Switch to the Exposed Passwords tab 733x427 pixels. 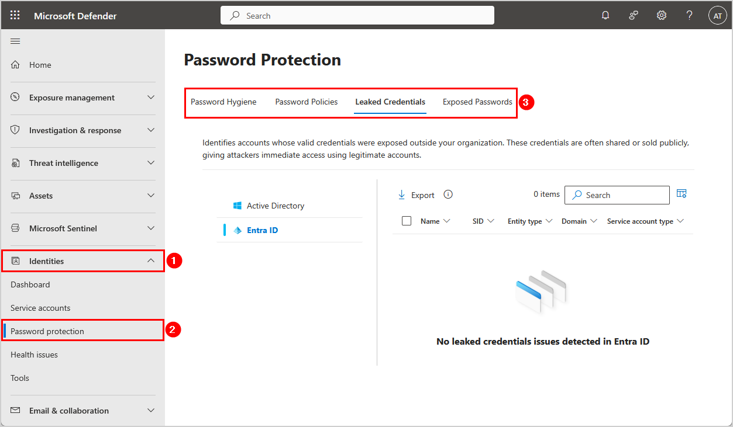click(477, 102)
